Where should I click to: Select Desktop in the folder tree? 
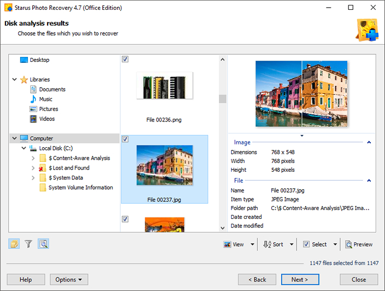[39, 60]
